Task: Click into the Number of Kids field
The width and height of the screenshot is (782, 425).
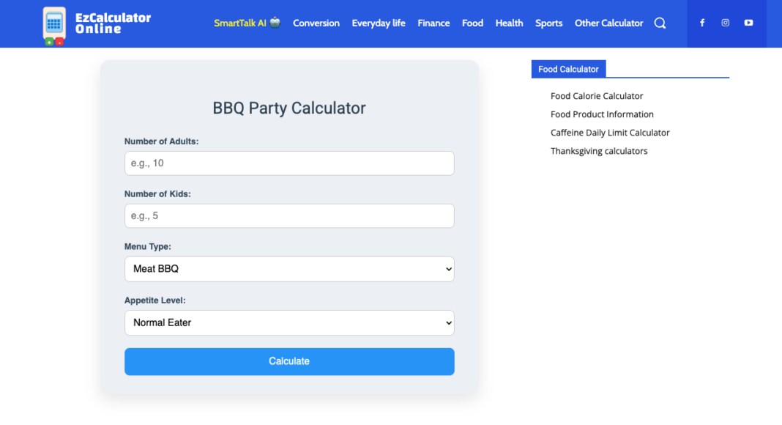Action: tap(289, 216)
